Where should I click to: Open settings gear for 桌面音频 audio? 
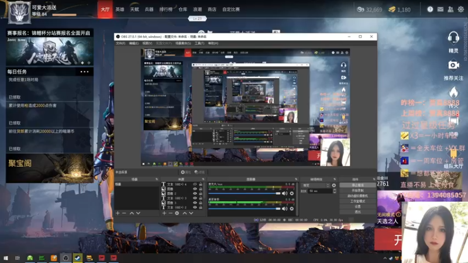pos(291,209)
